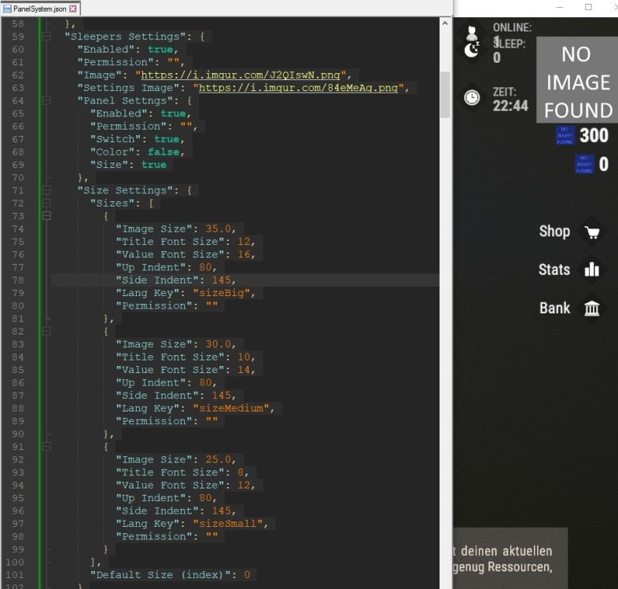Maximize the game window

588,7
